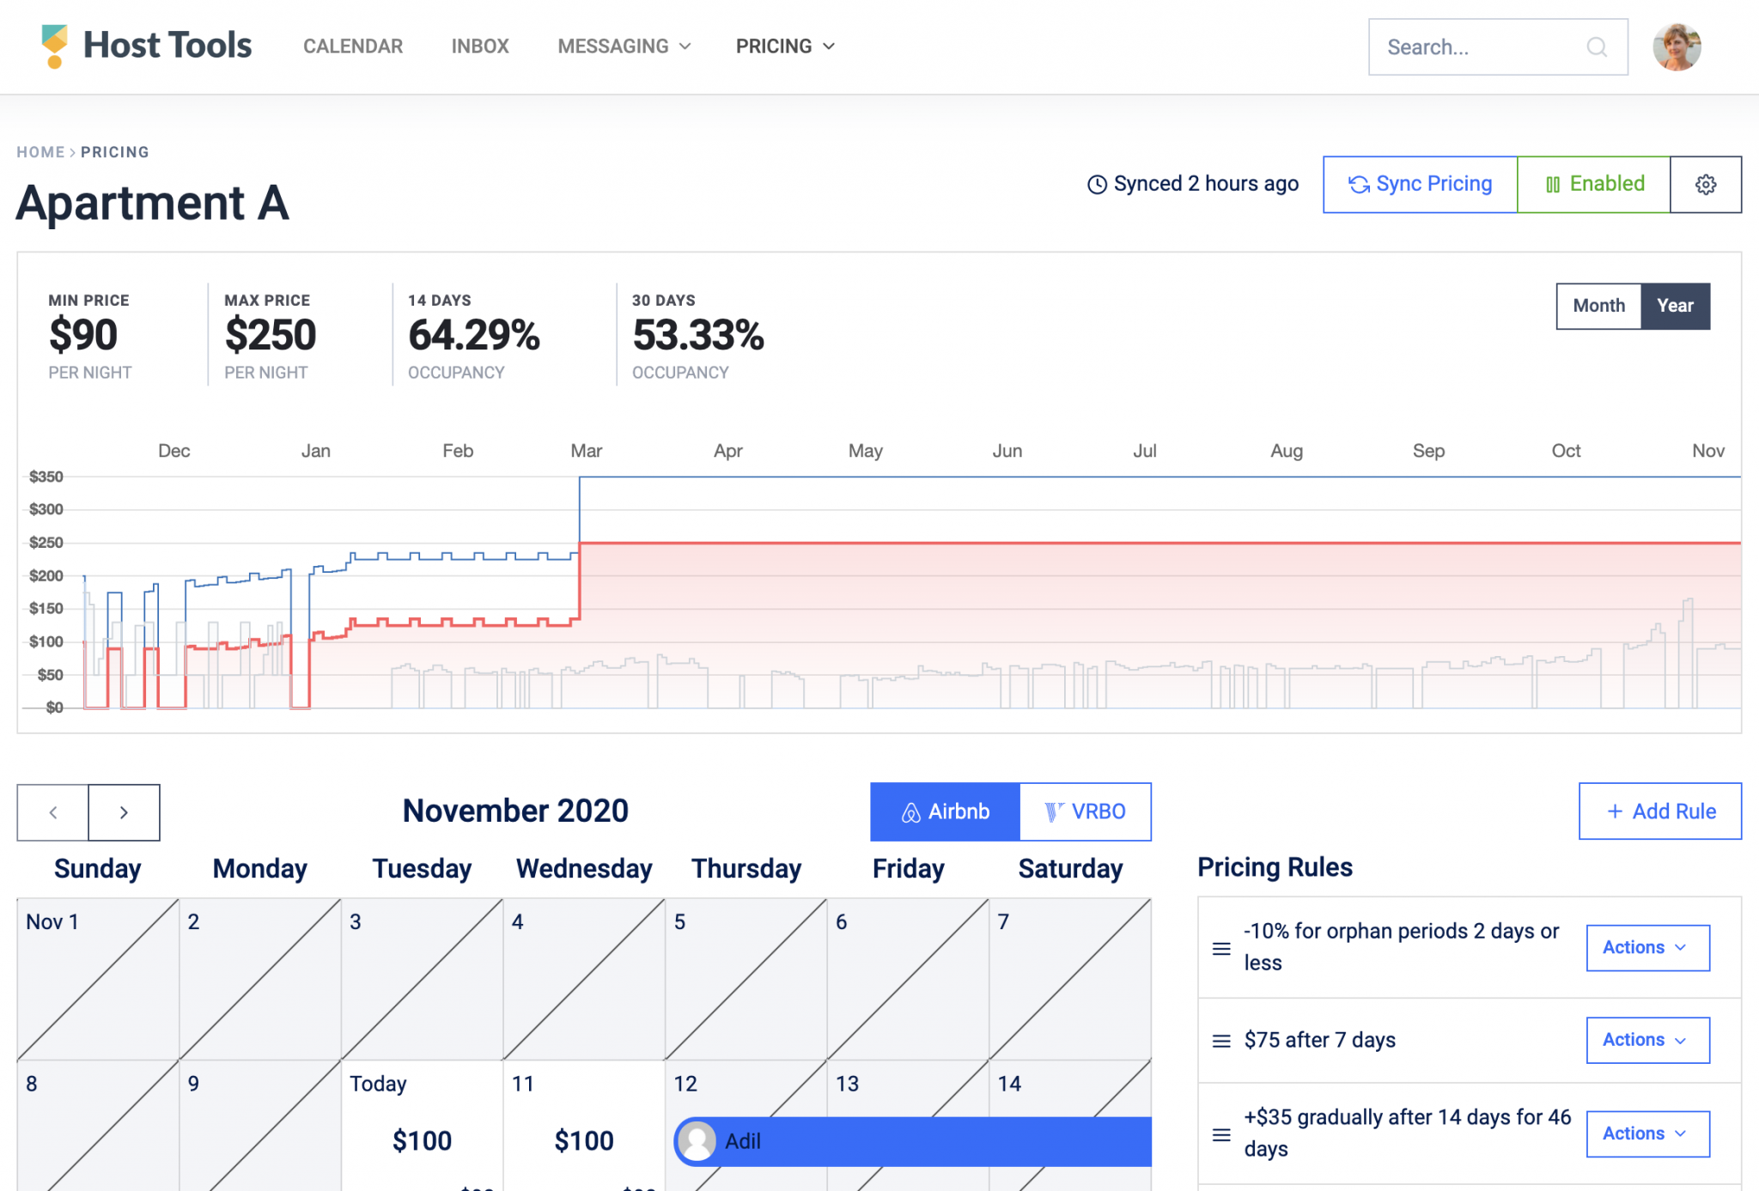
Task: Go to the Inbox section
Action: 479,46
